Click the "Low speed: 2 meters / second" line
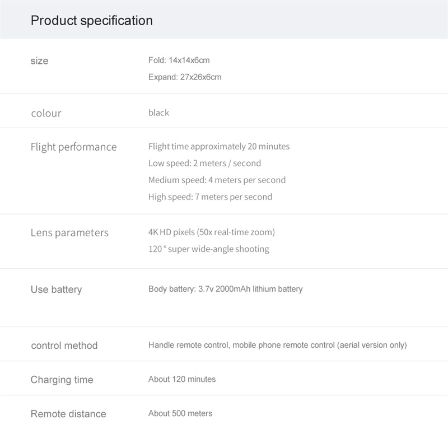 tap(204, 164)
